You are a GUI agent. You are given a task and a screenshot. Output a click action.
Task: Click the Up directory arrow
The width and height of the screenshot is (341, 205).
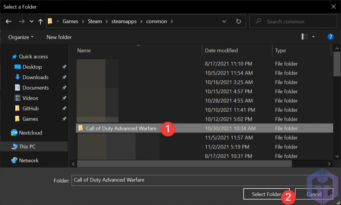(41, 21)
